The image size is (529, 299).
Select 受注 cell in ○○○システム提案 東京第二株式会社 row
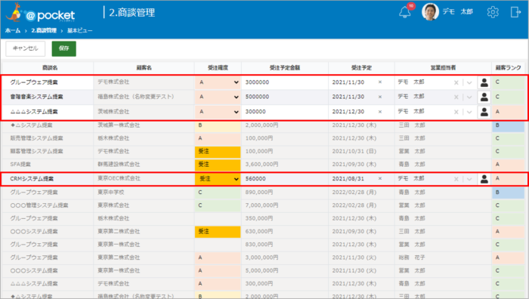coord(218,232)
